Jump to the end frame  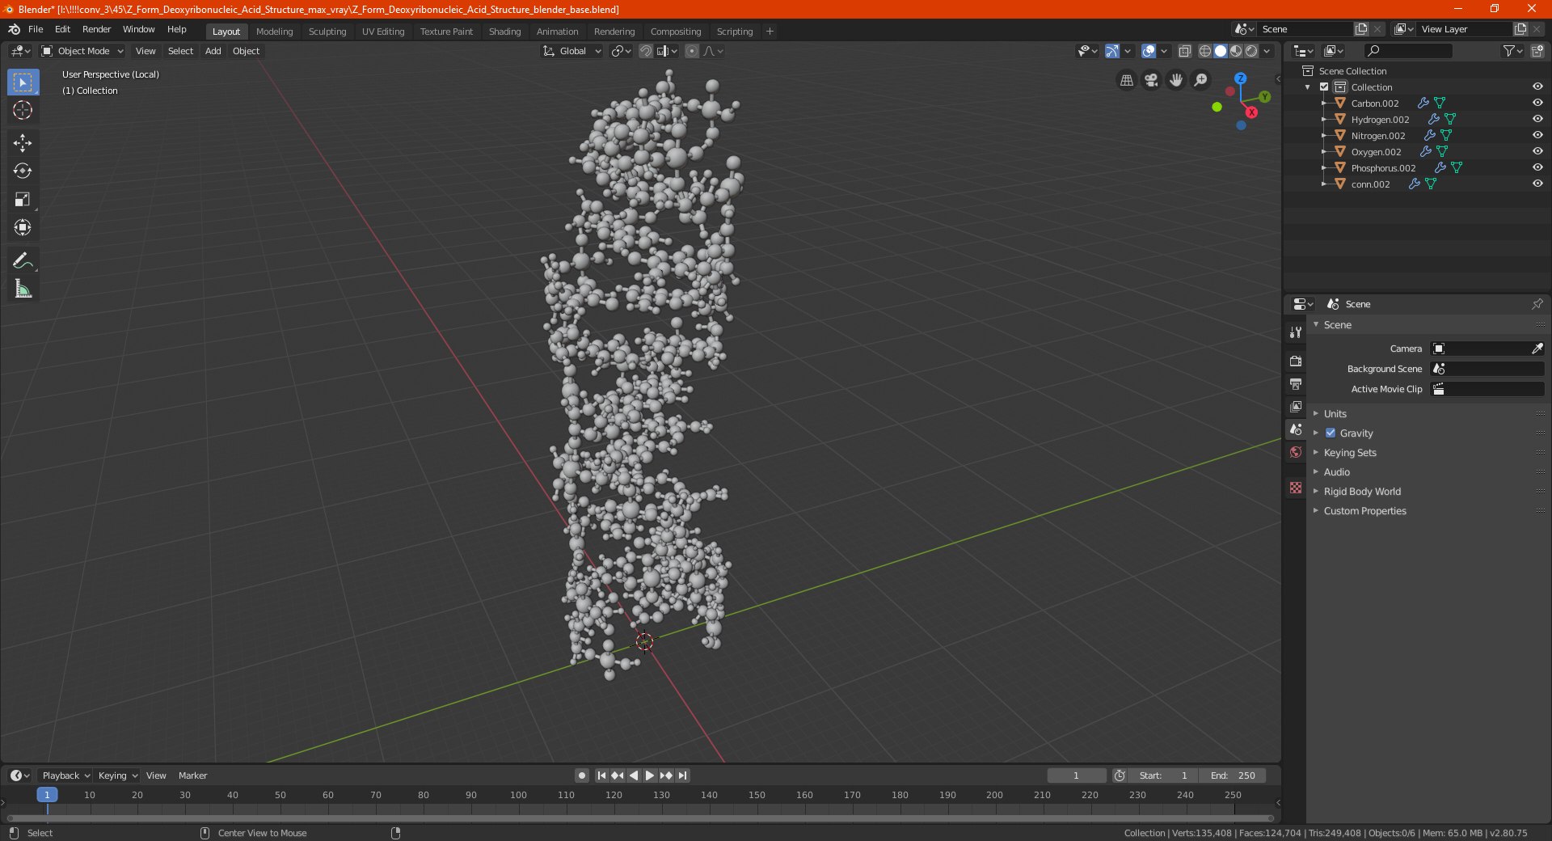[682, 775]
